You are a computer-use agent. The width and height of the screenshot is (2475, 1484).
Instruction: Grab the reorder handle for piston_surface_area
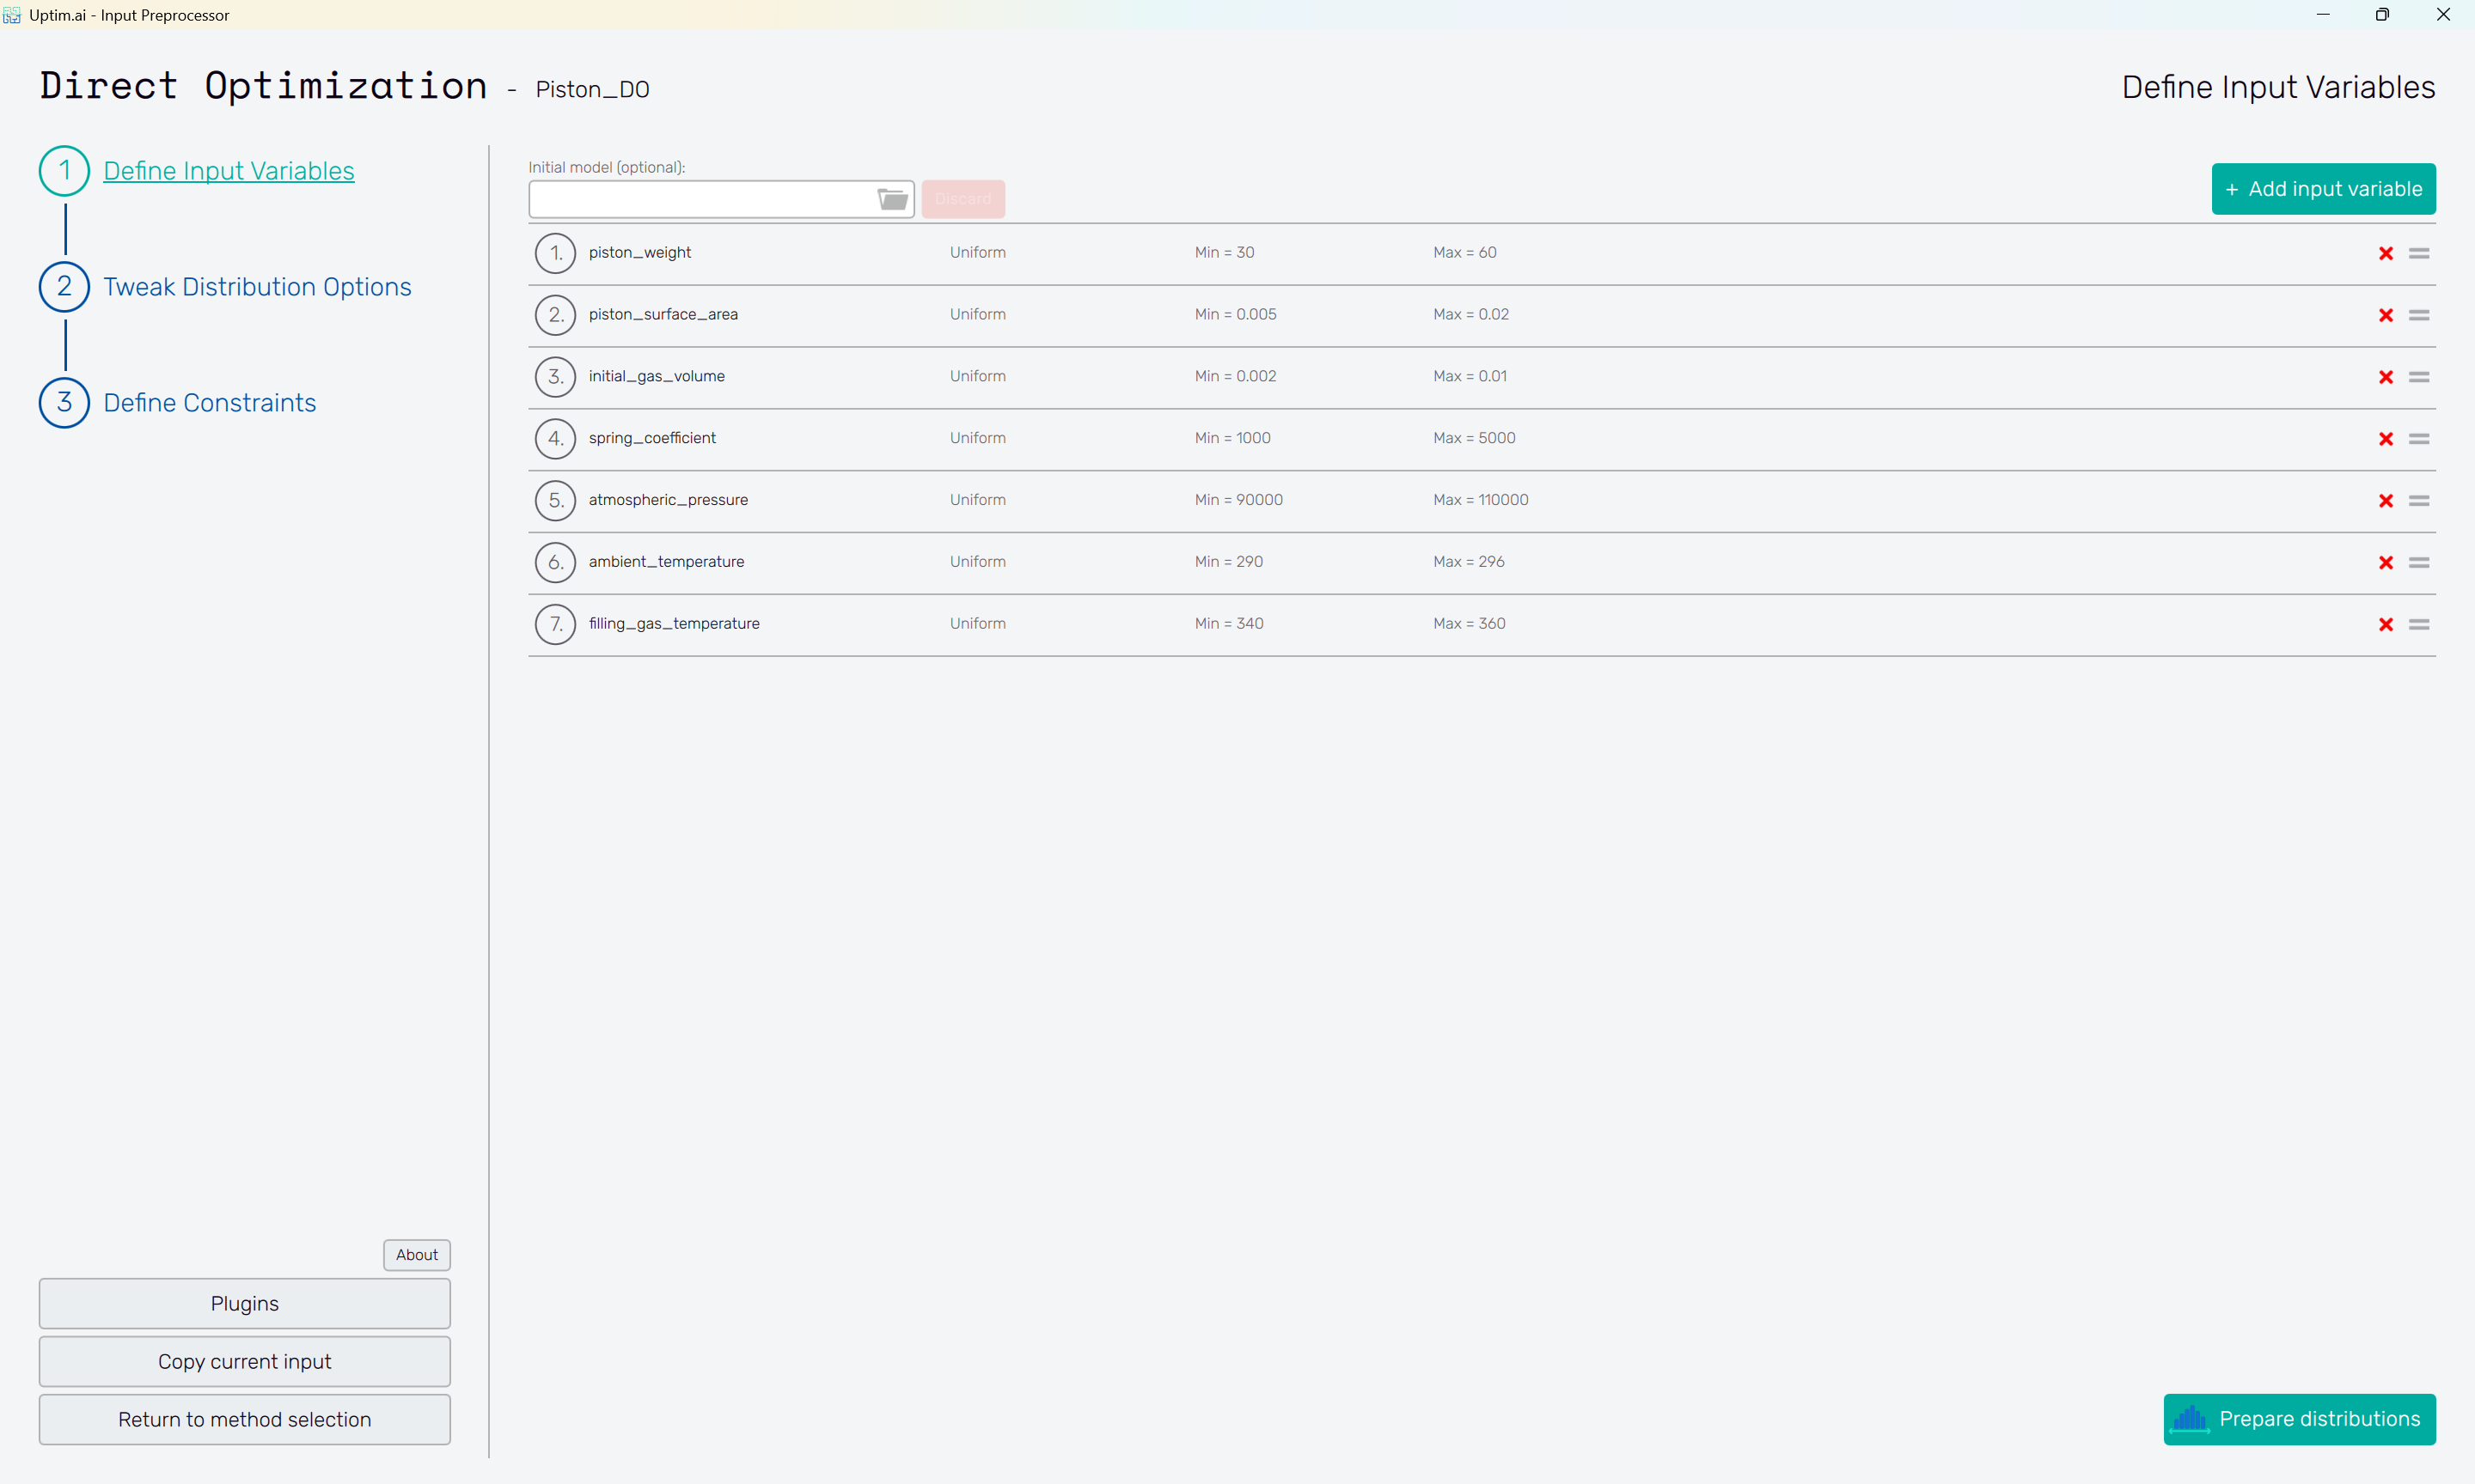2419,315
